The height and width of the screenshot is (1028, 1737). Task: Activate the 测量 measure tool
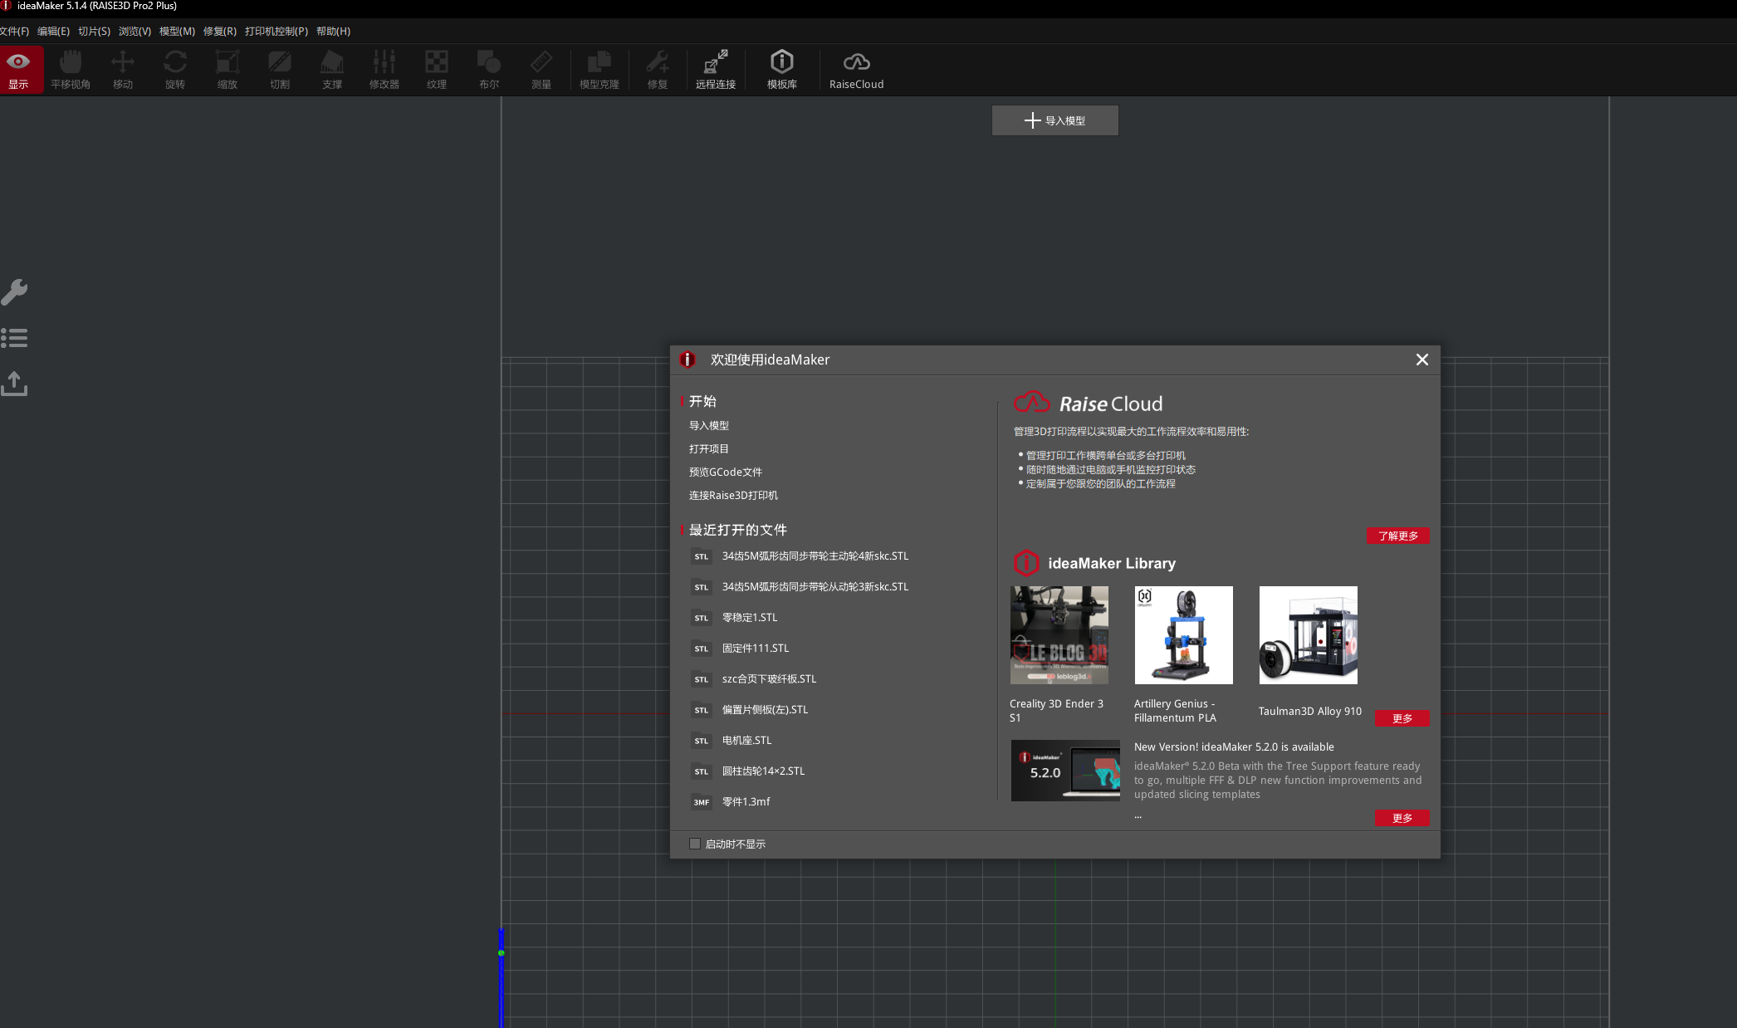pos(541,70)
